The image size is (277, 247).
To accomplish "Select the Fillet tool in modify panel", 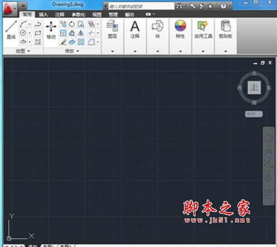I will tap(91, 42).
